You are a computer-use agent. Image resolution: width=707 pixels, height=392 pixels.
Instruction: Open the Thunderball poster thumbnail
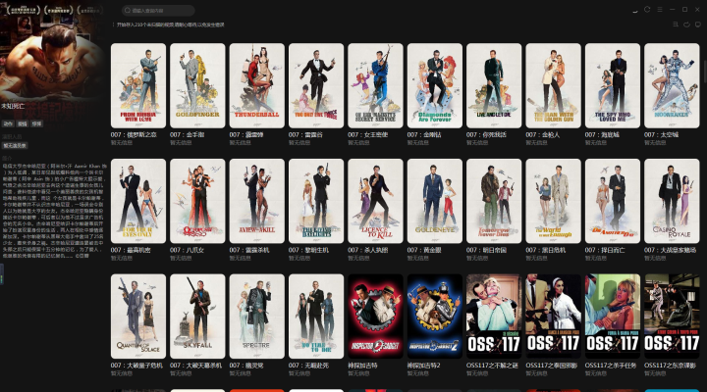[257, 85]
